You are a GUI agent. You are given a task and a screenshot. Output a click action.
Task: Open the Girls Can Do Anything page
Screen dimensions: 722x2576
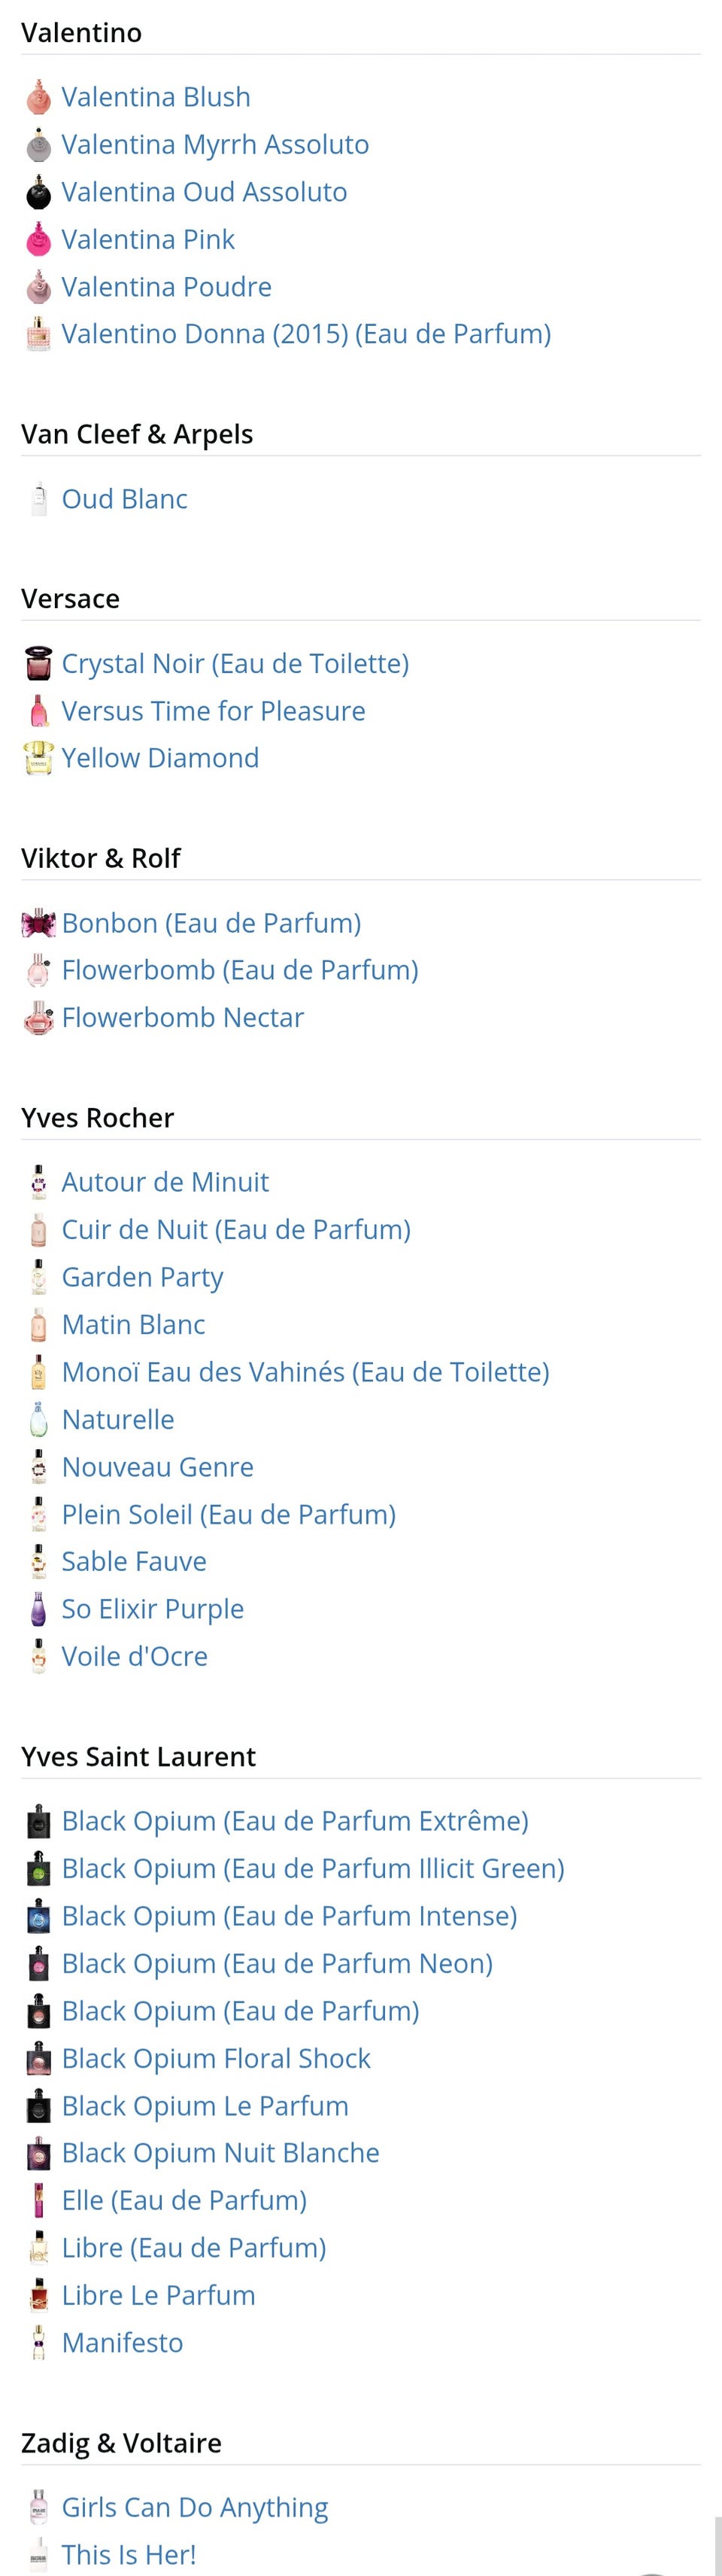[x=194, y=2507]
